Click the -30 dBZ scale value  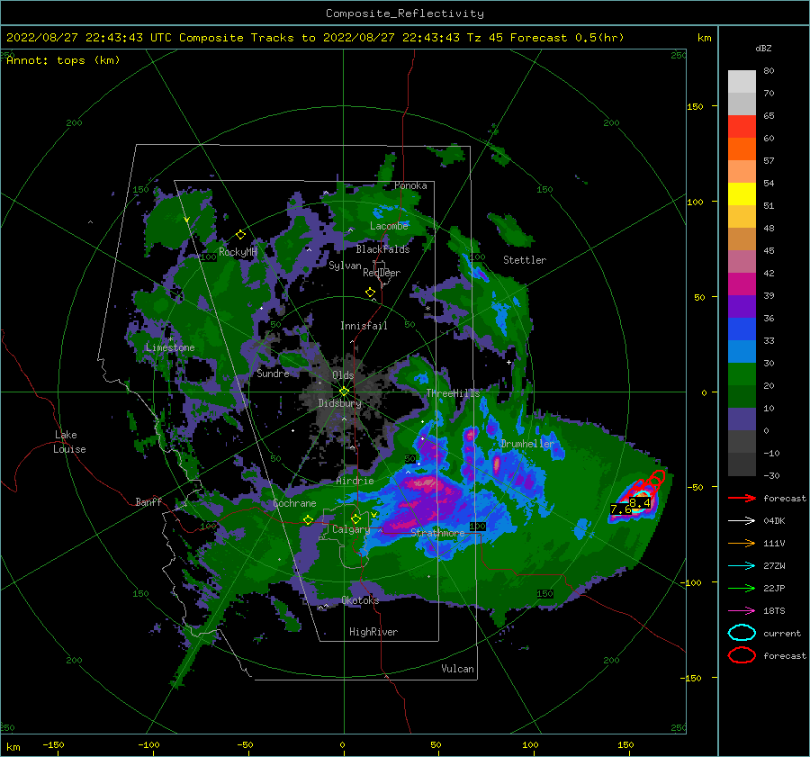[x=771, y=475]
